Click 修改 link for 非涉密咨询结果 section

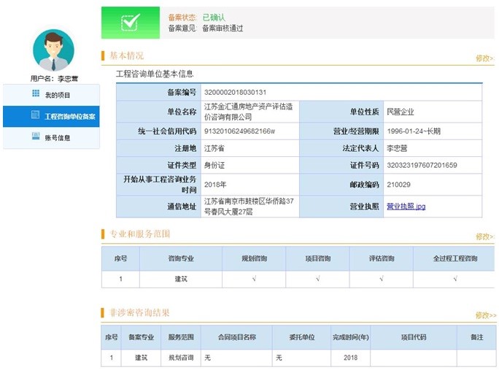(x=485, y=315)
